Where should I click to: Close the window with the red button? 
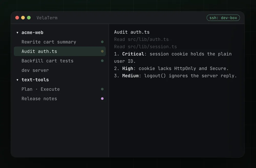pos(17,18)
